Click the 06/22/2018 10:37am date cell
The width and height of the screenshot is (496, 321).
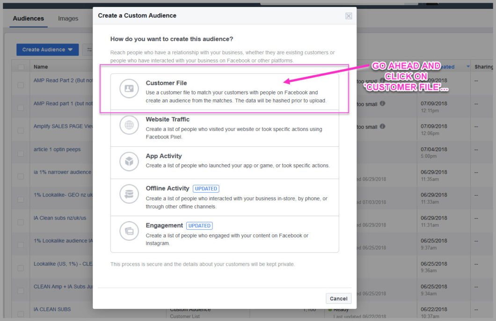point(434,313)
